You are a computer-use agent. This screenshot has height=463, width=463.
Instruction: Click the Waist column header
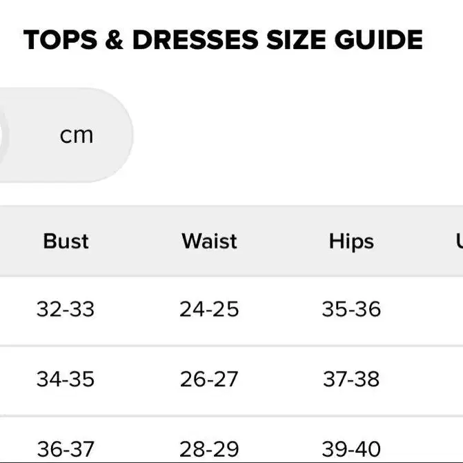click(x=209, y=242)
